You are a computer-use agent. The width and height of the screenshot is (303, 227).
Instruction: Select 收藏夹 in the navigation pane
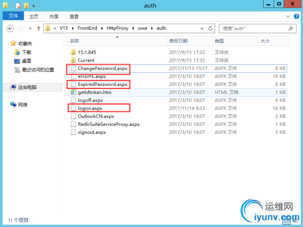25,44
